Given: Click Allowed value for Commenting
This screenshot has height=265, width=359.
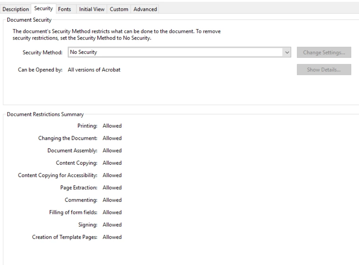Looking at the screenshot, I should (x=112, y=200).
